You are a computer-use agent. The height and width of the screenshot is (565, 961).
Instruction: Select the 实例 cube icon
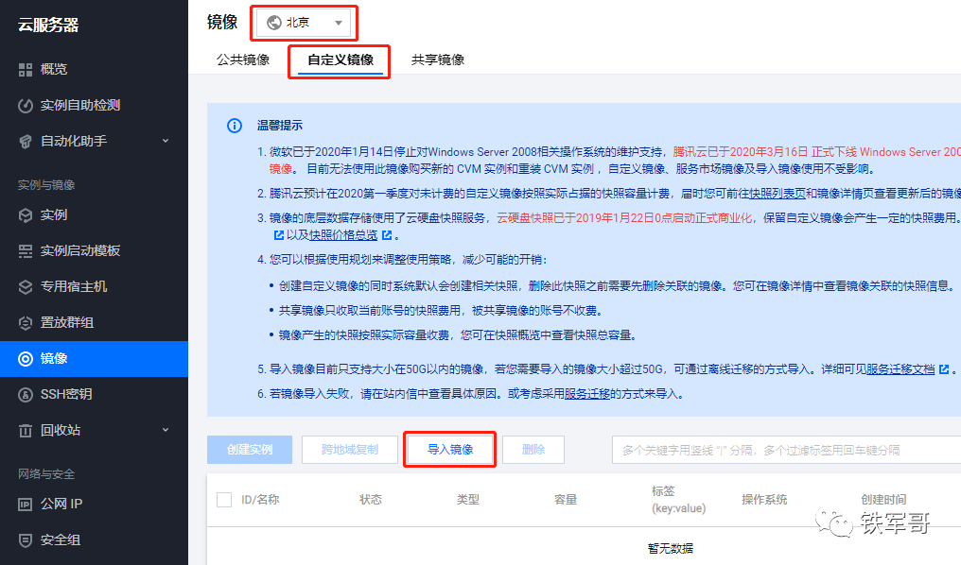point(26,214)
